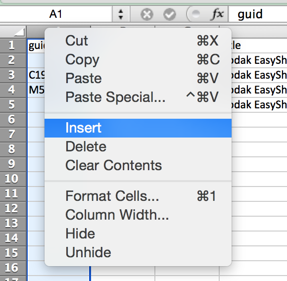Screen dimensions: 287x281
Task: Choose Cut from the context menu
Action: point(138,41)
